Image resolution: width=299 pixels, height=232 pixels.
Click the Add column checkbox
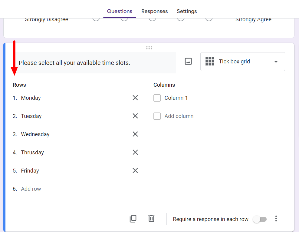tap(157, 116)
